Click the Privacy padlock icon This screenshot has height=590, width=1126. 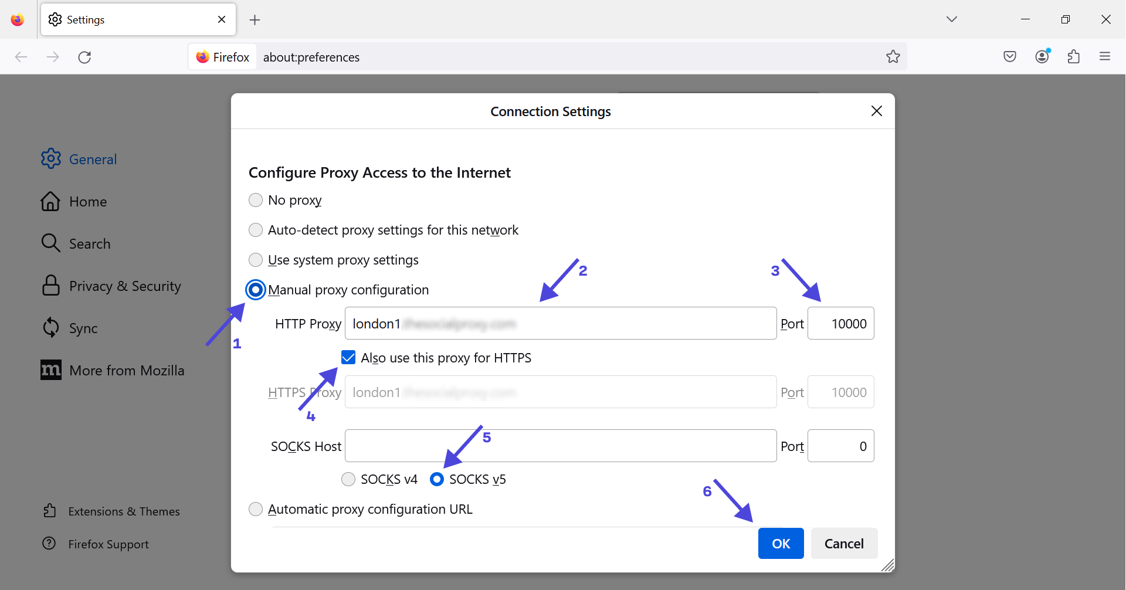click(51, 285)
